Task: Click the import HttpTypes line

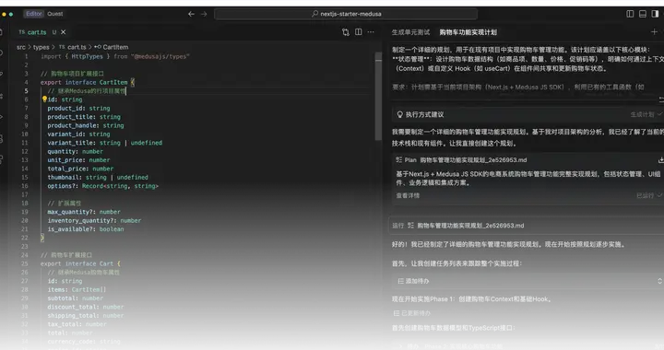Action: [x=115, y=56]
